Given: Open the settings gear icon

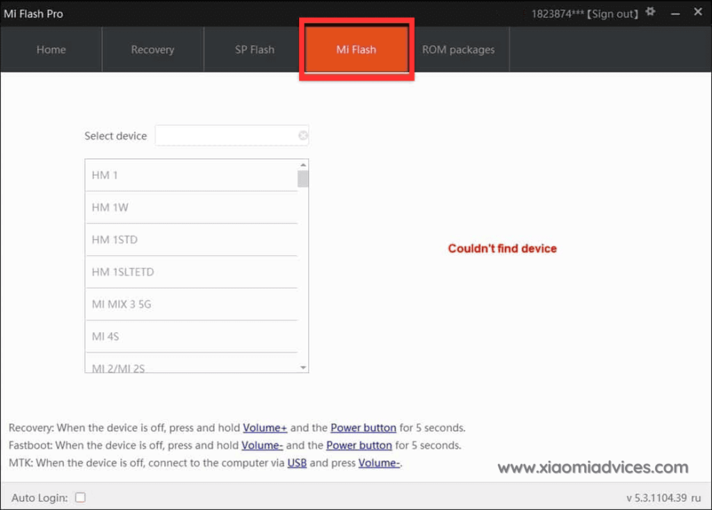Looking at the screenshot, I should [x=650, y=12].
